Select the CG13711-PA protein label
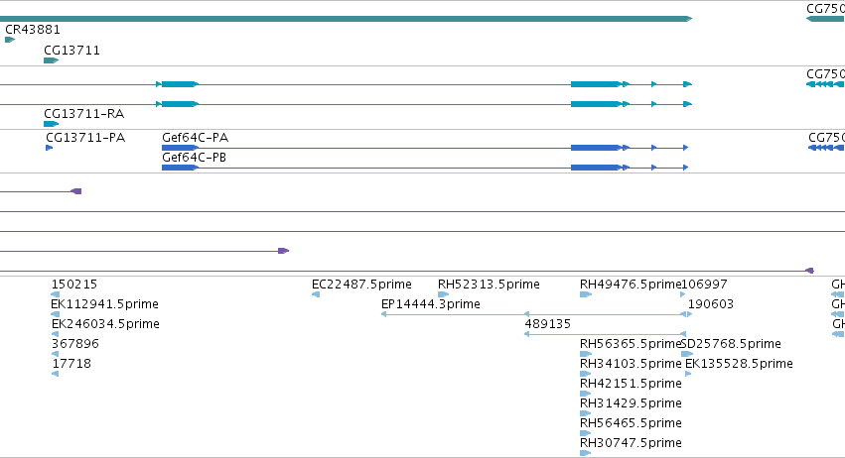Image resolution: width=845 pixels, height=458 pixels. click(x=85, y=138)
